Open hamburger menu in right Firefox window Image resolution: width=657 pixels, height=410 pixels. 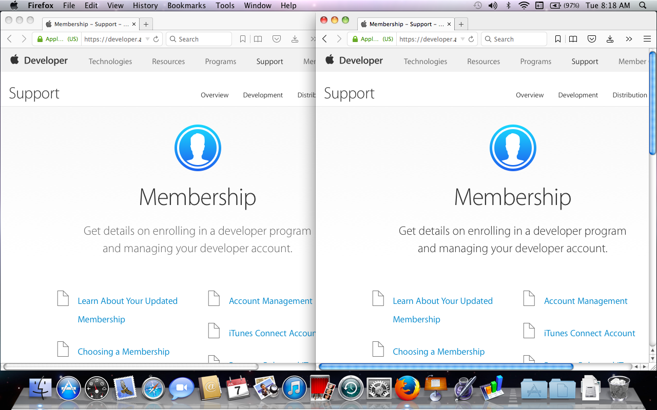coord(647,39)
